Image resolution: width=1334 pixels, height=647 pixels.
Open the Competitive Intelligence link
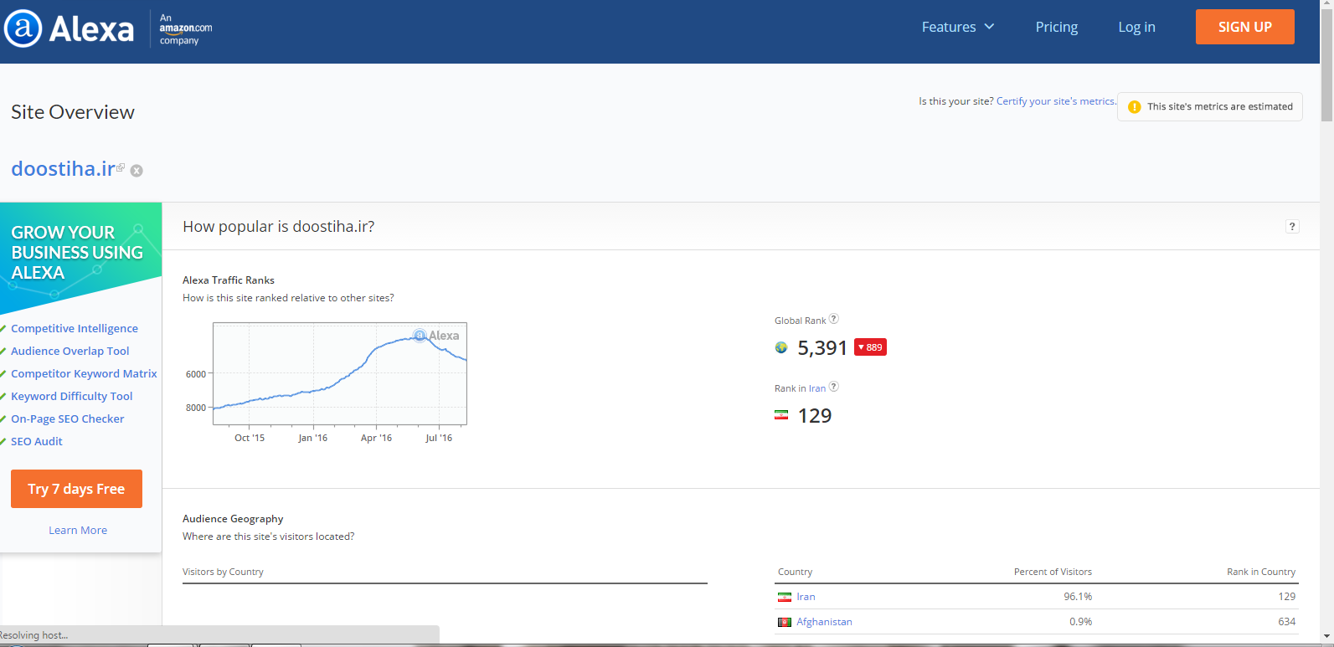(75, 329)
